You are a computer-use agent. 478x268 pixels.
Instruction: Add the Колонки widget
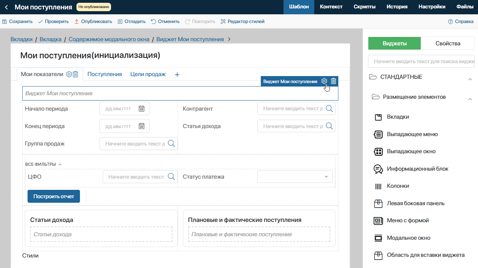click(x=398, y=186)
